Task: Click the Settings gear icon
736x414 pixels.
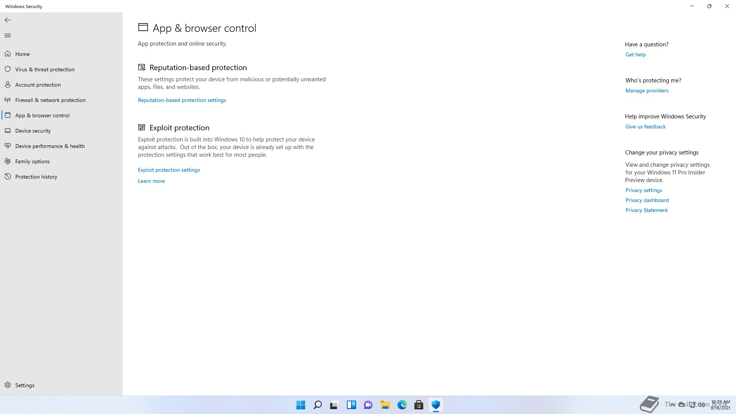Action: click(x=8, y=385)
